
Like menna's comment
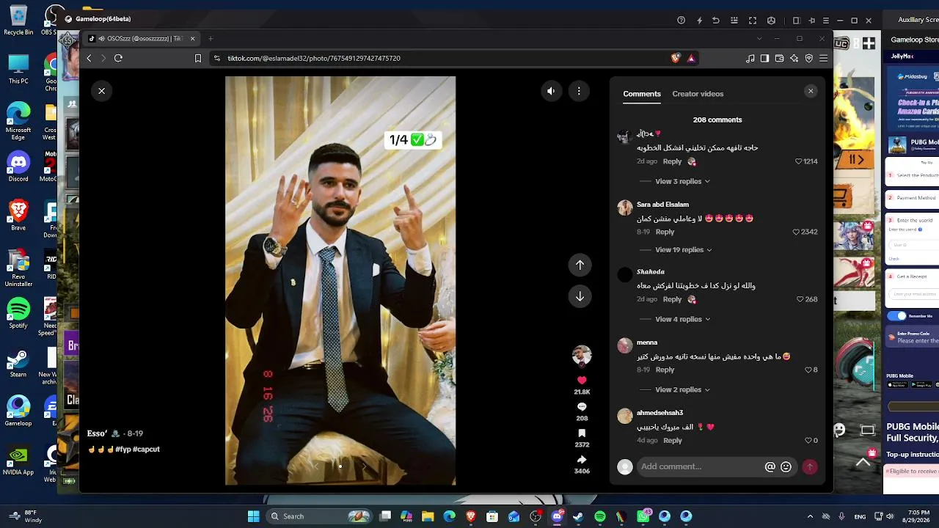[x=808, y=370]
